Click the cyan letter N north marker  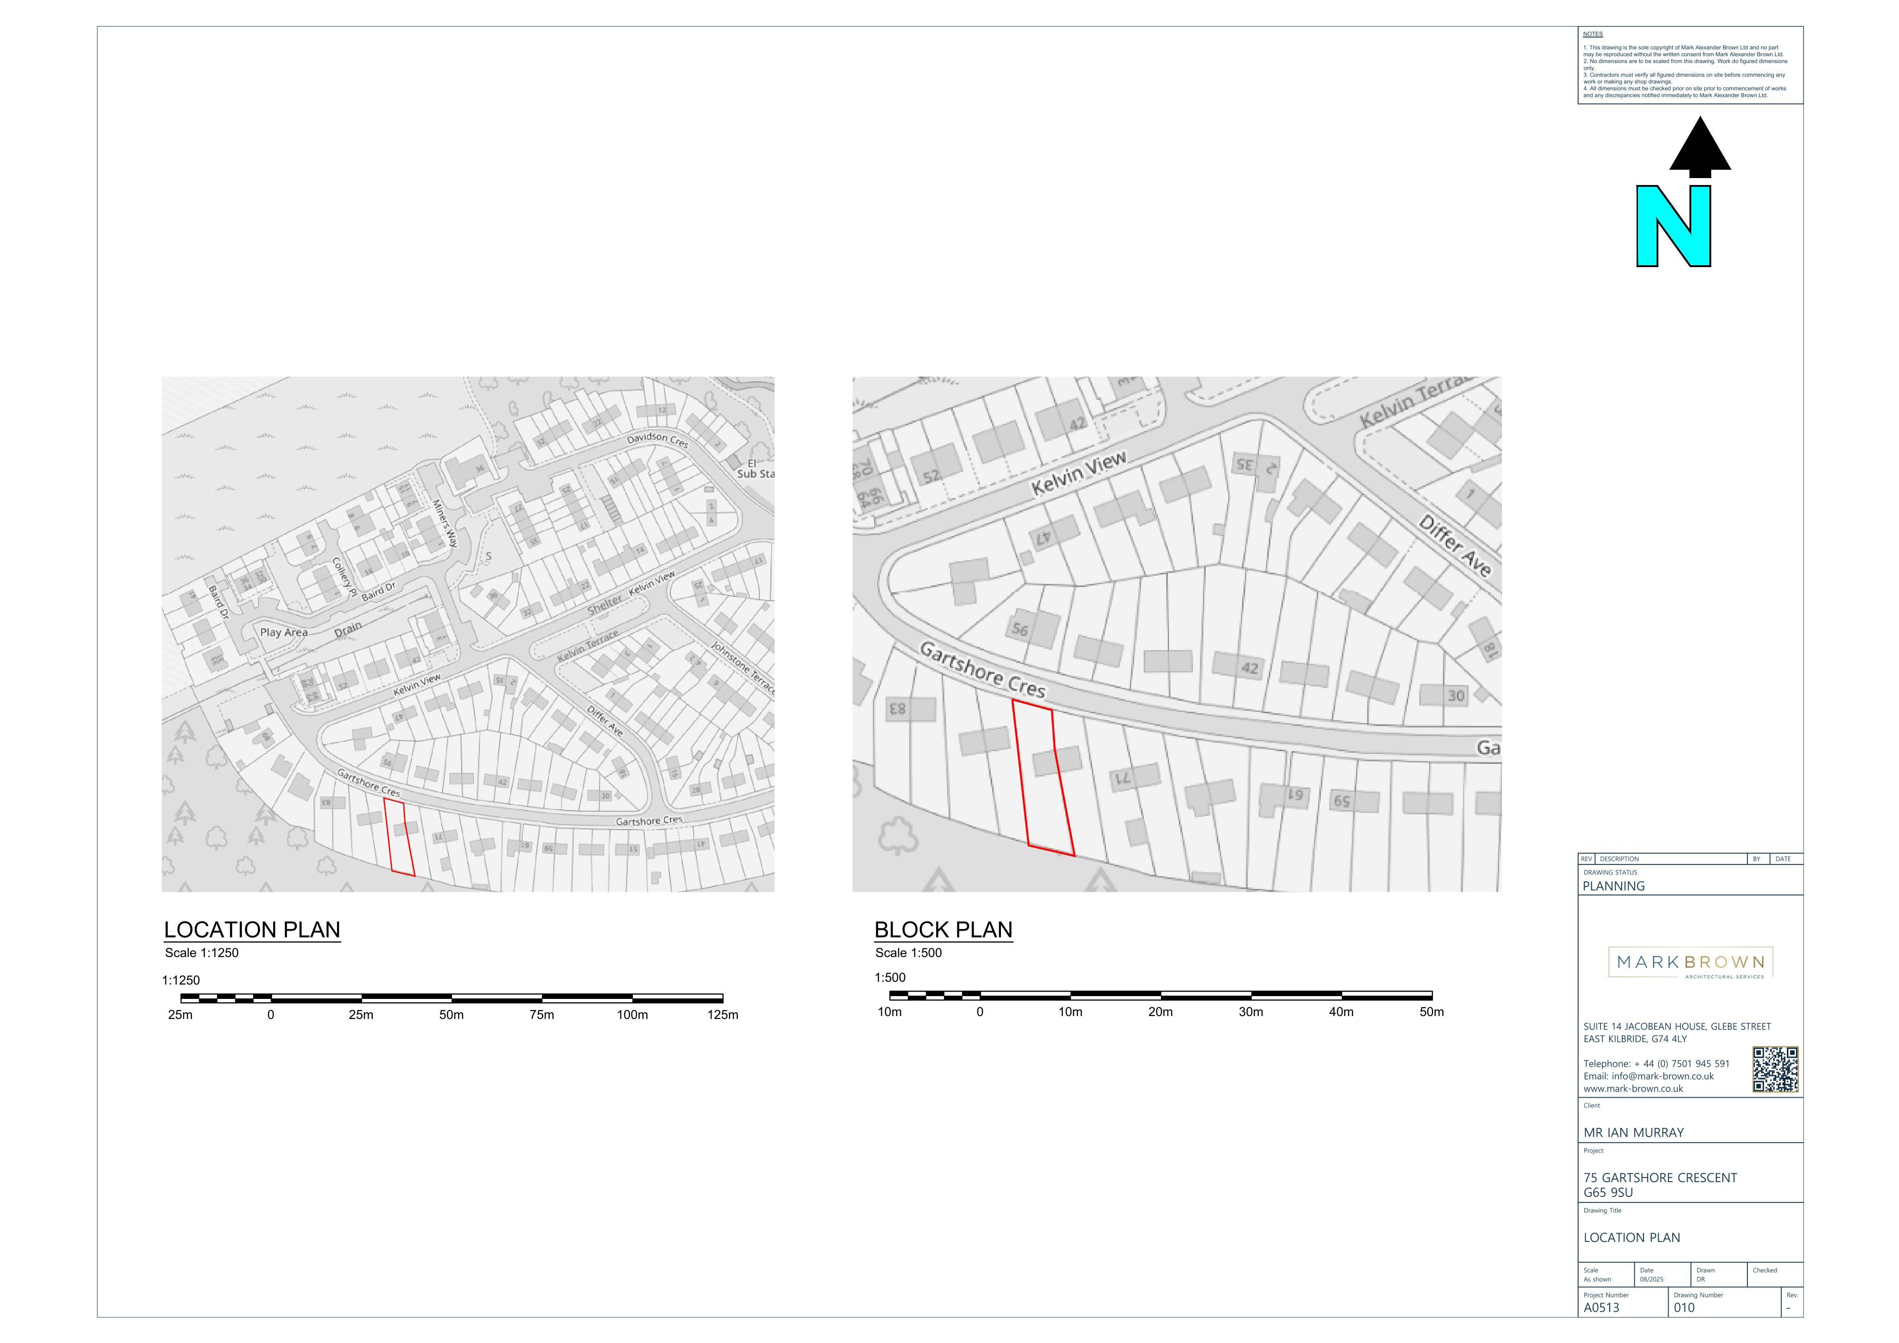[x=1674, y=226]
